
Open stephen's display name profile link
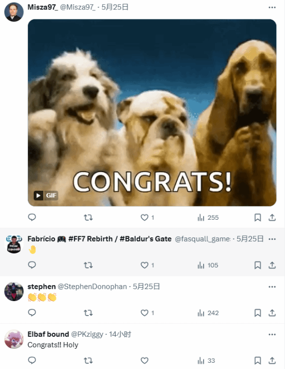tap(41, 287)
